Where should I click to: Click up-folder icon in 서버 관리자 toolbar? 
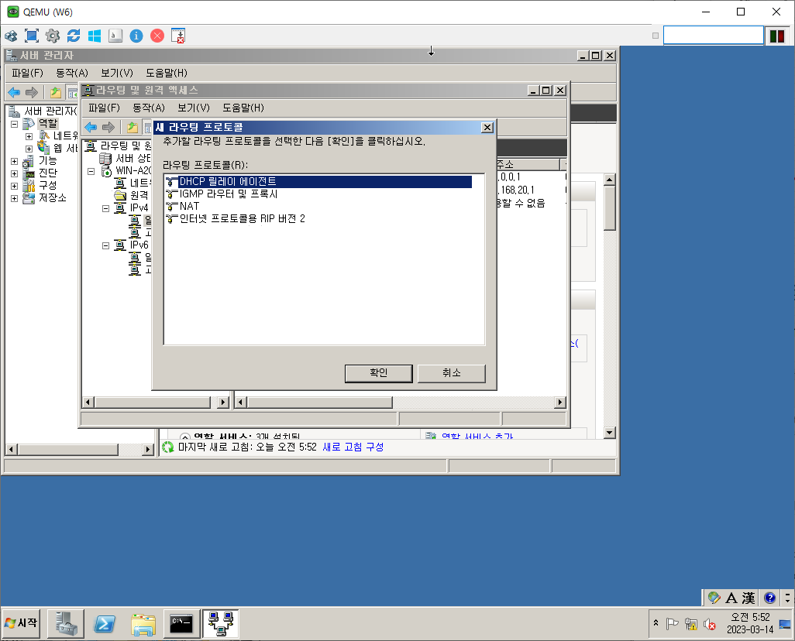pos(55,92)
